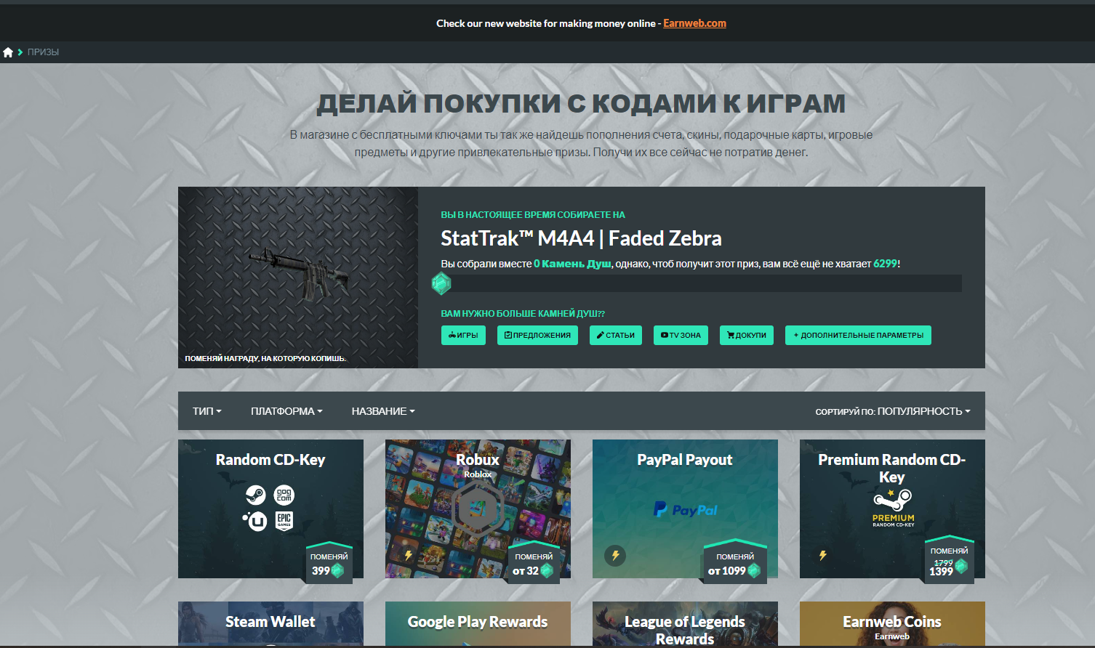1095x648 pixels.
Task: Click the 1399 price badge on Premium CD-Key
Action: (x=948, y=559)
